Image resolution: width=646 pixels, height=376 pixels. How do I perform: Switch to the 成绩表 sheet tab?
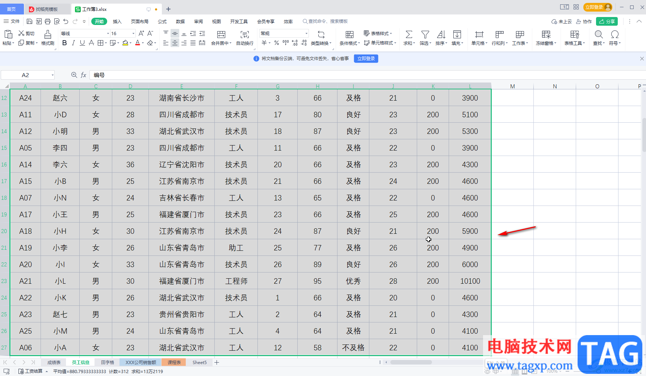coord(54,362)
